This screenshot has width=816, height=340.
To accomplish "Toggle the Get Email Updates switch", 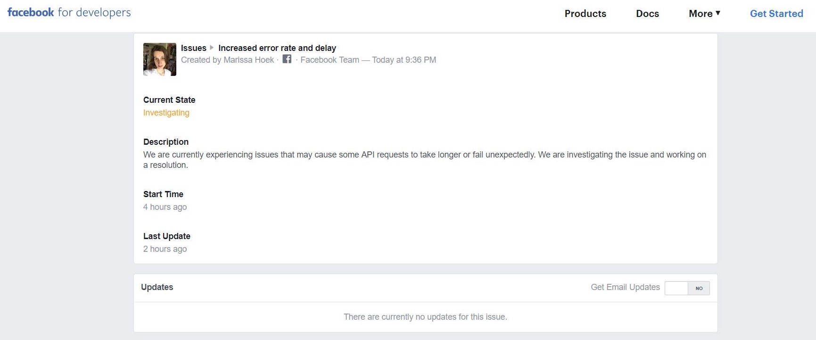I will (x=687, y=288).
